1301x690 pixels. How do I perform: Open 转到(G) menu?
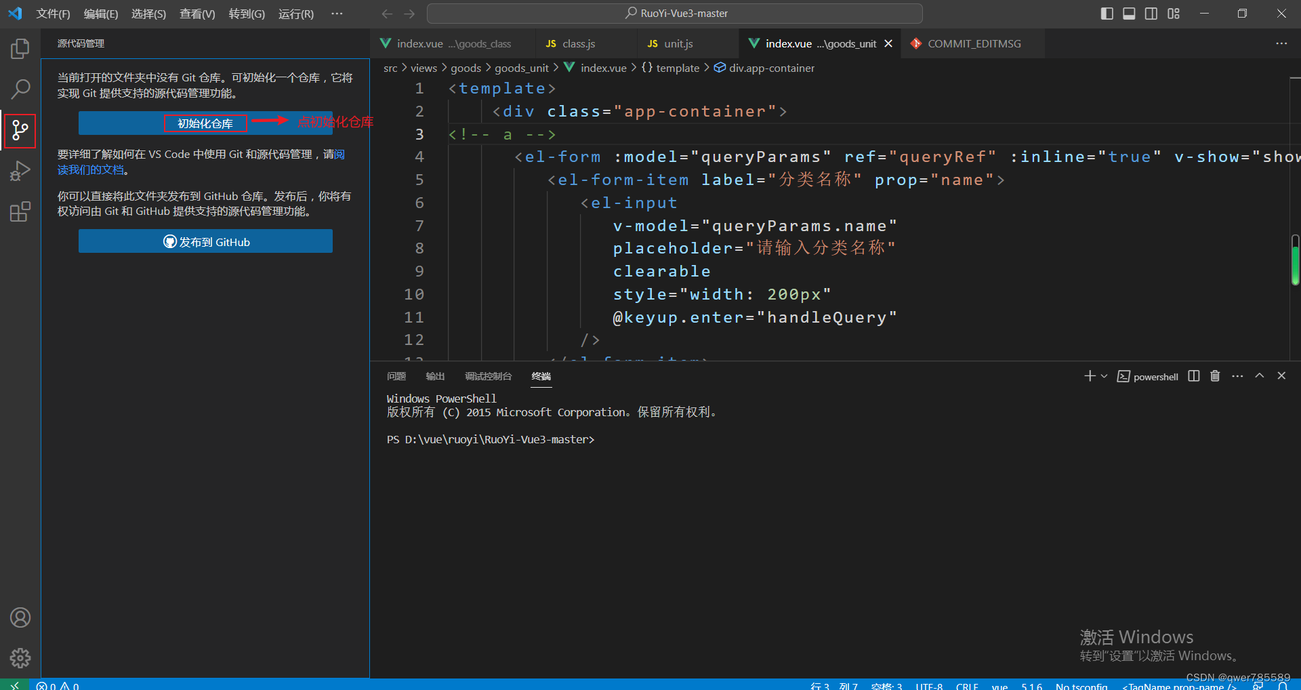pyautogui.click(x=247, y=14)
